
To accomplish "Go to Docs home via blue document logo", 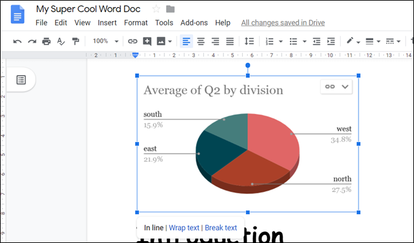I will [x=18, y=15].
